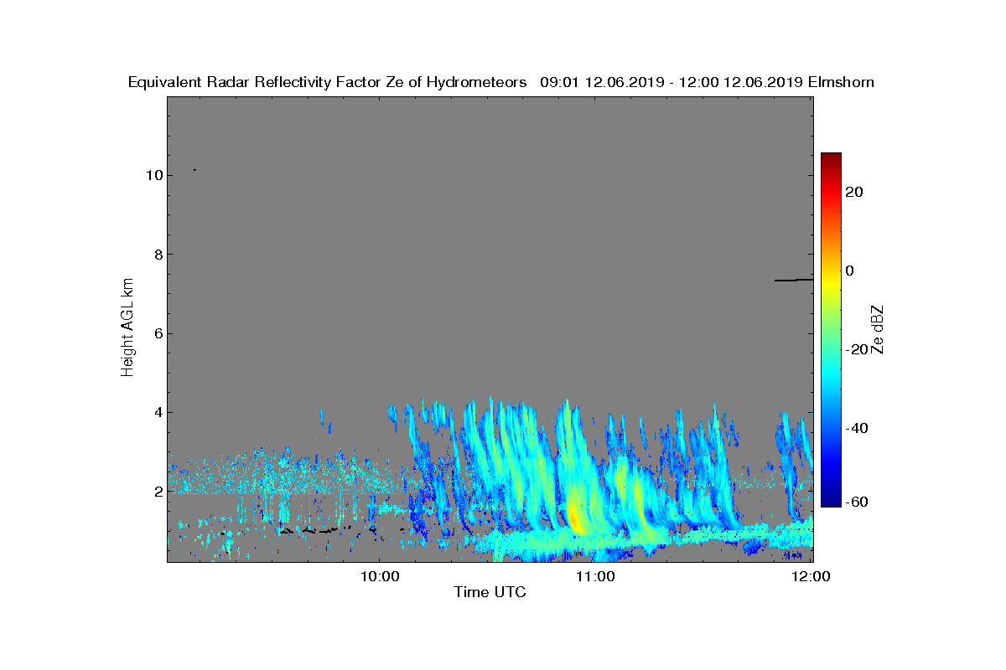Click the 12:00 time tick label
Image resolution: width=1006 pixels, height=670 pixels.
click(x=812, y=576)
